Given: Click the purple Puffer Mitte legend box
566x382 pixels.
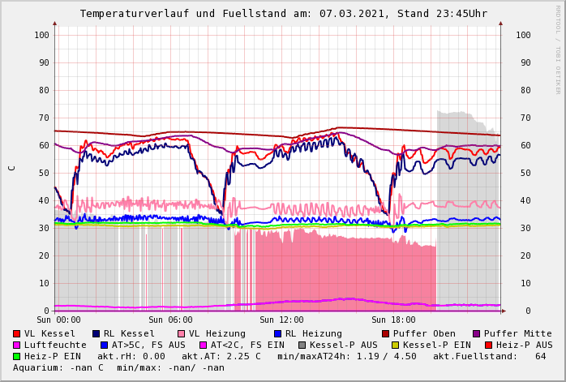Looking at the screenshot, I should (x=477, y=333).
